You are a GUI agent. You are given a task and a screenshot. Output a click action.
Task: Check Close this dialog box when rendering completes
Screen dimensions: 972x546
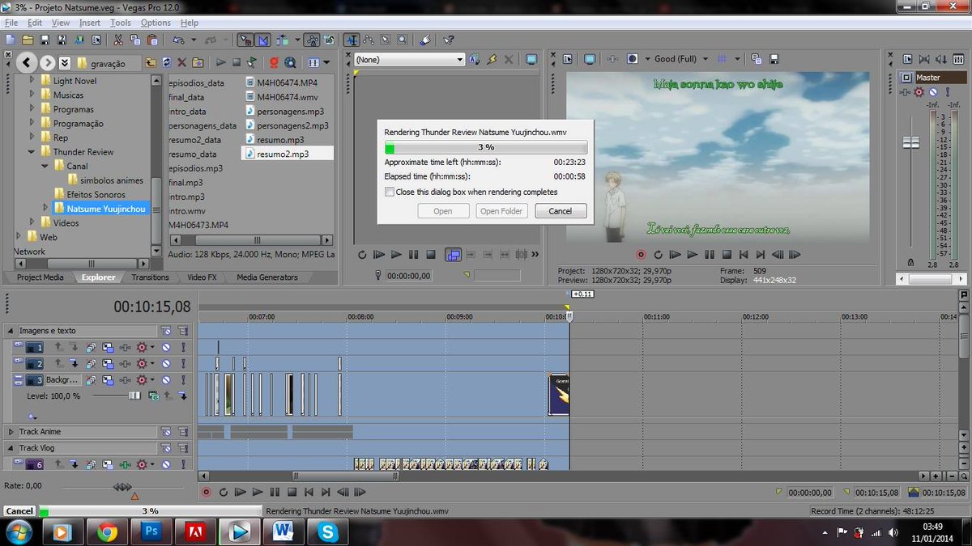[390, 192]
